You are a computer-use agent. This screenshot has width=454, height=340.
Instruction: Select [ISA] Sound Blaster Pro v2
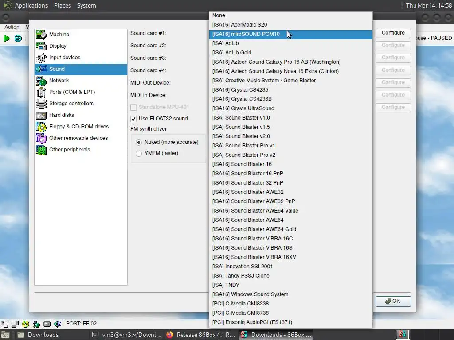click(x=291, y=155)
